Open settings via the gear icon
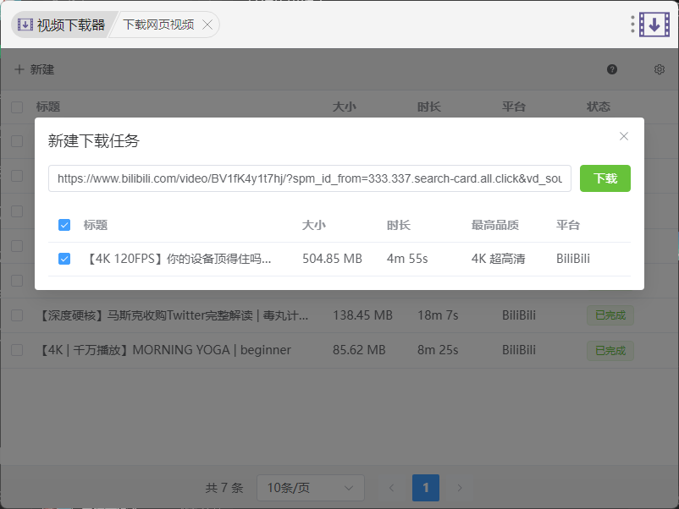This screenshot has width=679, height=509. 660,69
